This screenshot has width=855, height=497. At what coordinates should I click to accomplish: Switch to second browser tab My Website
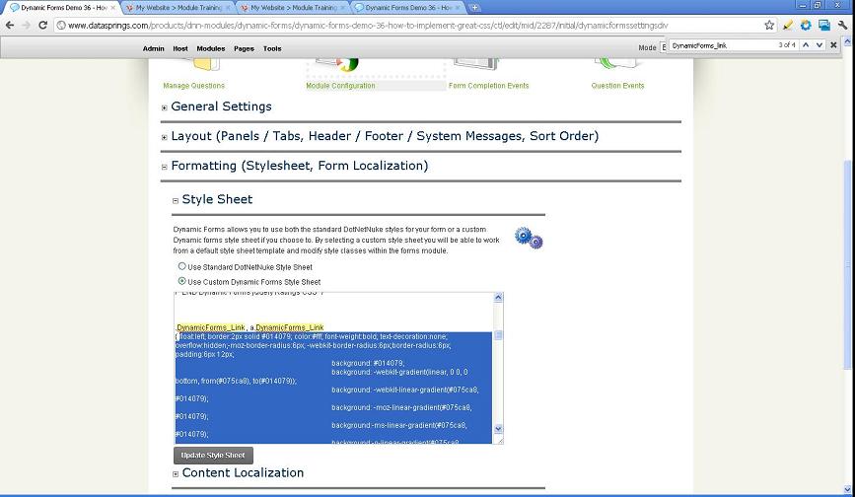click(178, 8)
